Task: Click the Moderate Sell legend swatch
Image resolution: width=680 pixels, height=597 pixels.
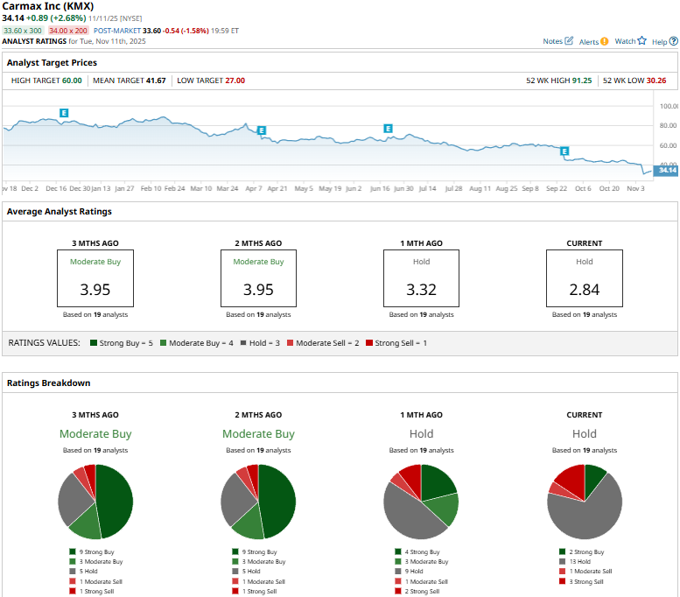Action: click(x=291, y=343)
